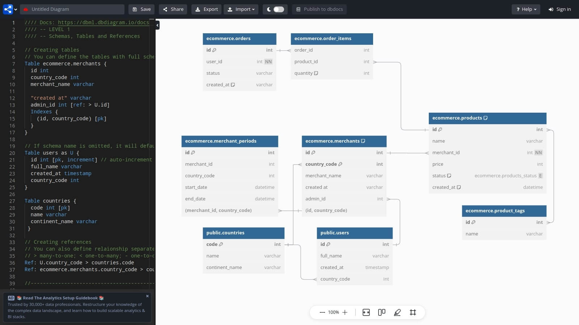
Task: Click the frame icon in the bottom toolbar
Action: coord(413,312)
